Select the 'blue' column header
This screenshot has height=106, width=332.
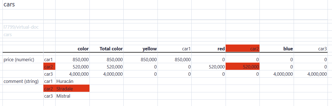click(276, 49)
